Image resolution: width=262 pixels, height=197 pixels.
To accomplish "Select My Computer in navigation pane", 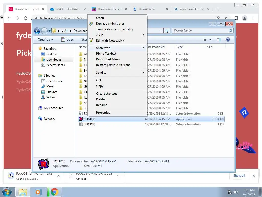I will [x=53, y=108].
